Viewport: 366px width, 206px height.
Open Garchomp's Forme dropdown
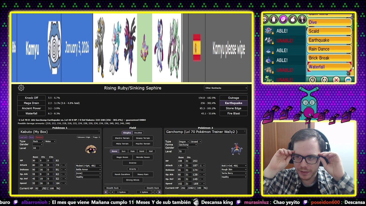tap(188, 145)
